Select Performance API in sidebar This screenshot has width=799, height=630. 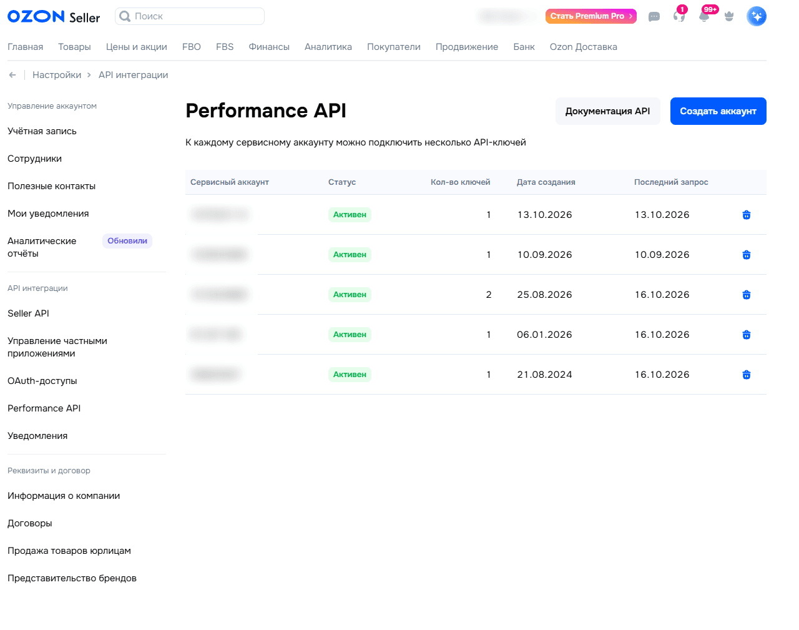[x=44, y=408]
